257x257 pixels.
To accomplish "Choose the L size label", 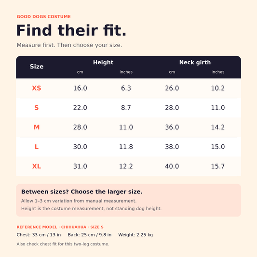I will click(x=37, y=147).
